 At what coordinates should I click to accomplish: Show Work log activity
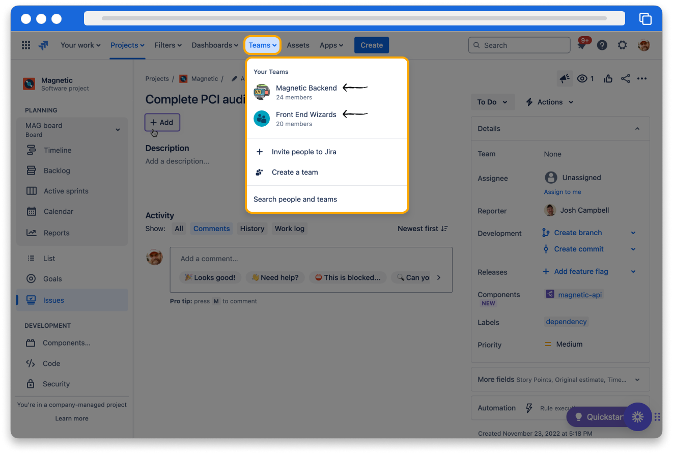[290, 229]
